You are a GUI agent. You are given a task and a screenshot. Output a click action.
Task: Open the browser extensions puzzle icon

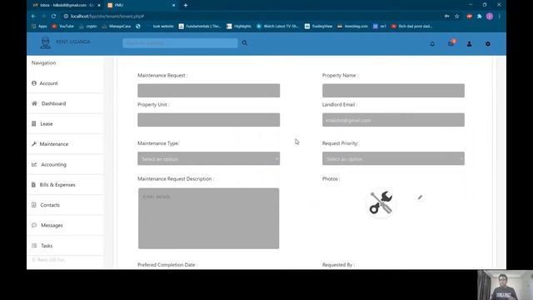point(480,16)
